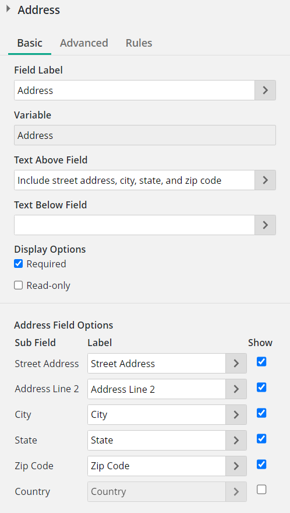290x513 pixels.
Task: Enable the Read-only checkbox
Action: (18, 285)
